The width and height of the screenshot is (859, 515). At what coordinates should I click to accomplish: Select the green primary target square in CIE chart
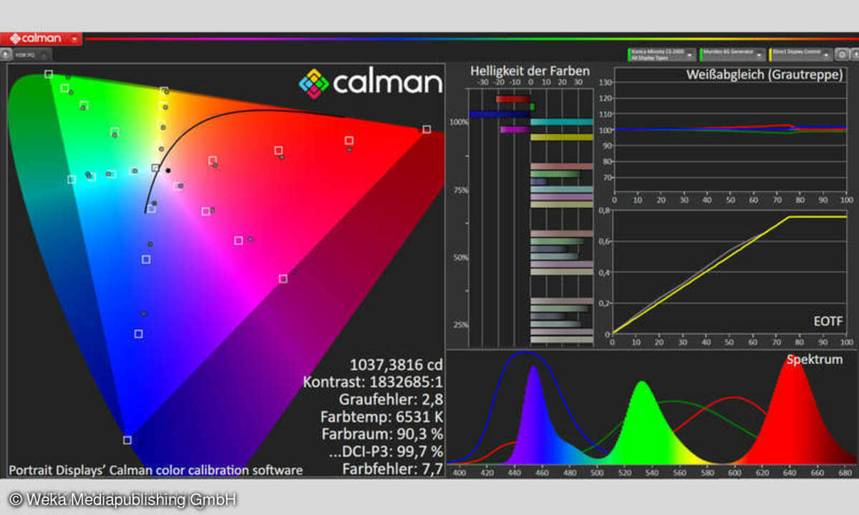pyautogui.click(x=49, y=74)
